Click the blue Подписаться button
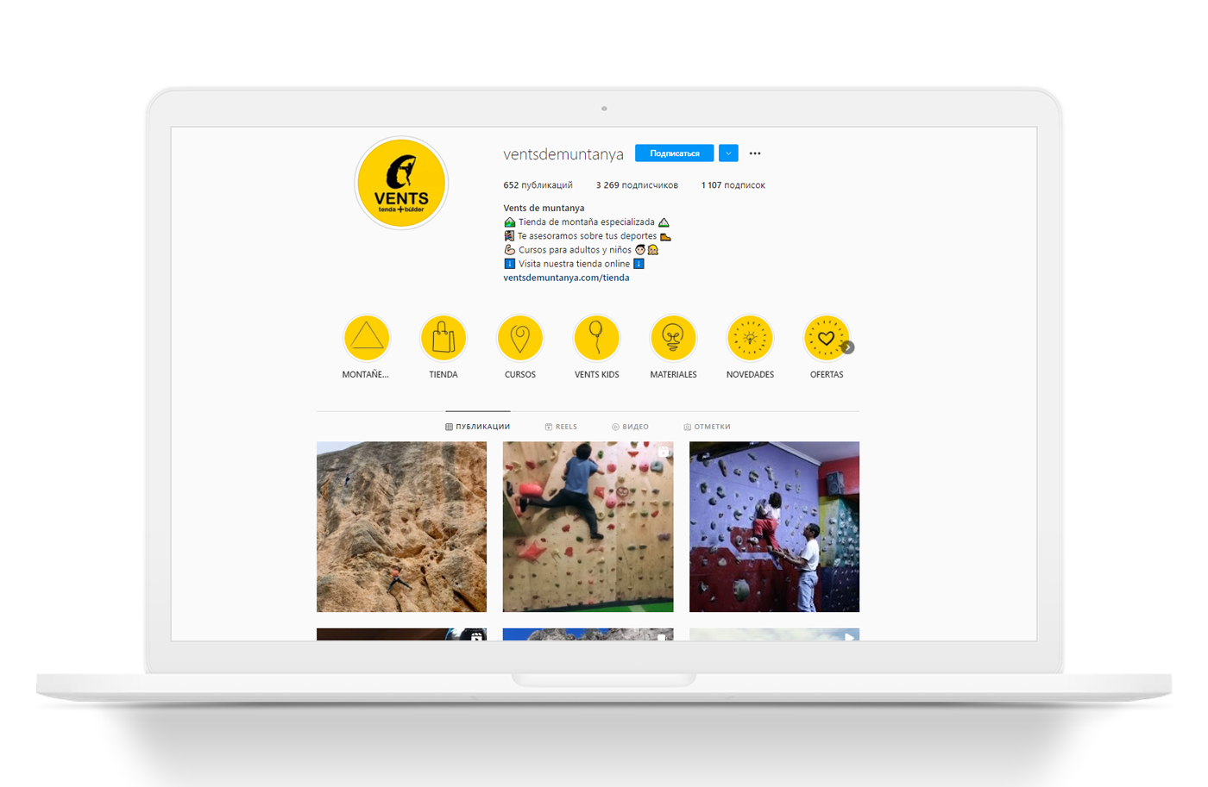This screenshot has width=1208, height=787. (674, 153)
